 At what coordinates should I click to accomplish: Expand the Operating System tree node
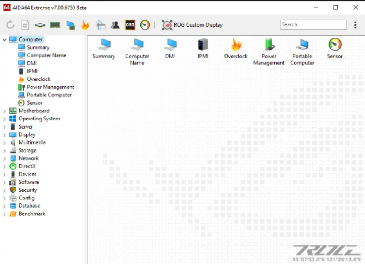(x=4, y=119)
